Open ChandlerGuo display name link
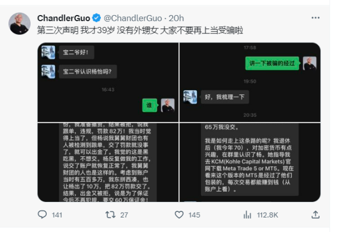Image resolution: width=338 pixels, height=232 pixels. [x=63, y=18]
